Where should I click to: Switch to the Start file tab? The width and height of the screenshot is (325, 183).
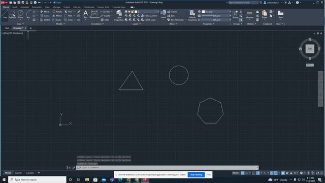(x=7, y=28)
